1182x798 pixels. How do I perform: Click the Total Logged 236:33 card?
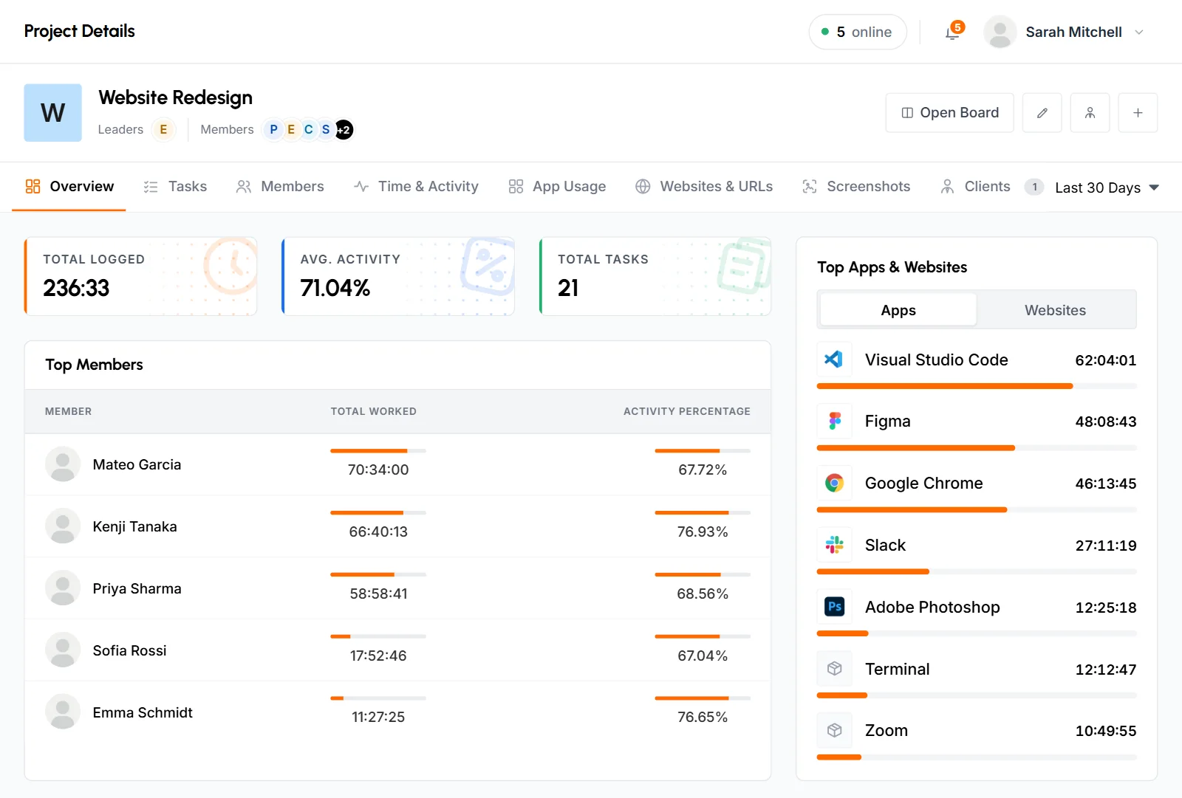point(140,276)
